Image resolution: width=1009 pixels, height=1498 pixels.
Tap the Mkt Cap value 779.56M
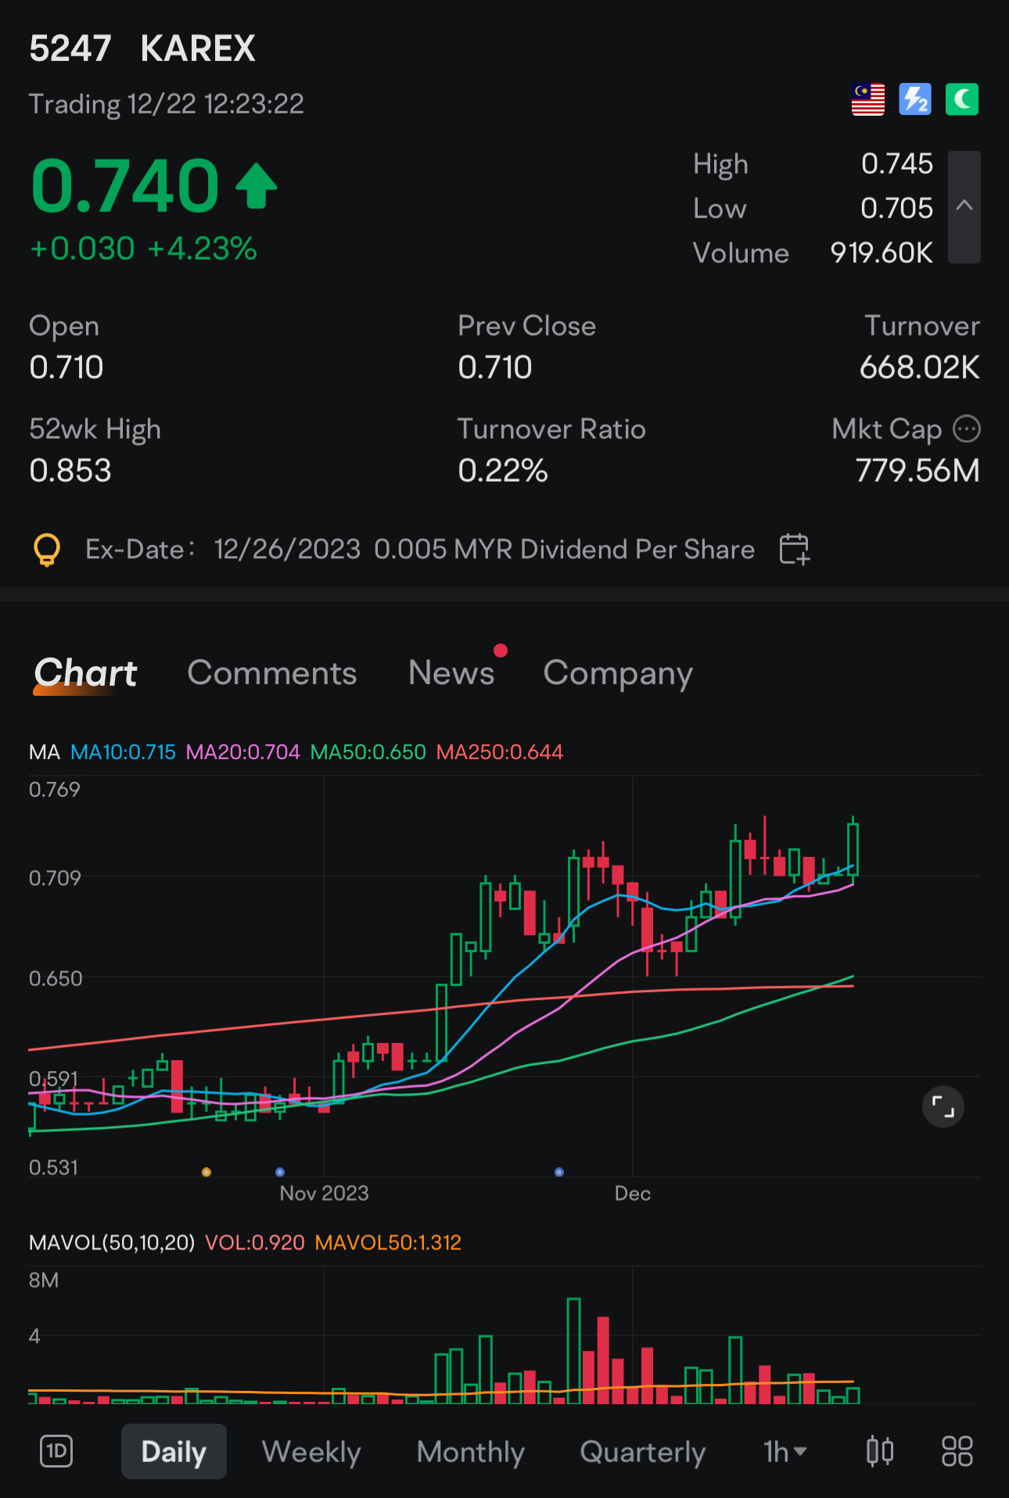[x=917, y=471]
